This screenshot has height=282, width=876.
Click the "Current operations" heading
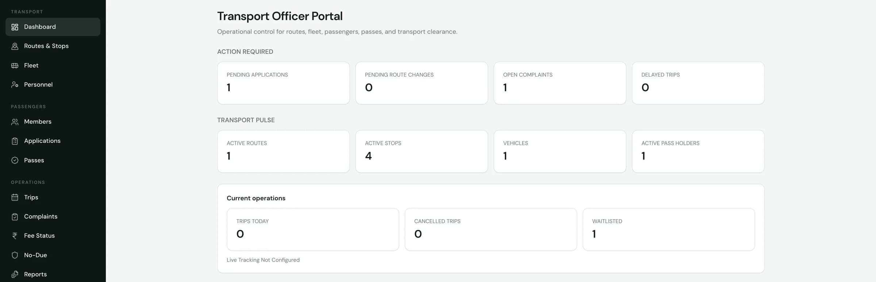pyautogui.click(x=256, y=198)
